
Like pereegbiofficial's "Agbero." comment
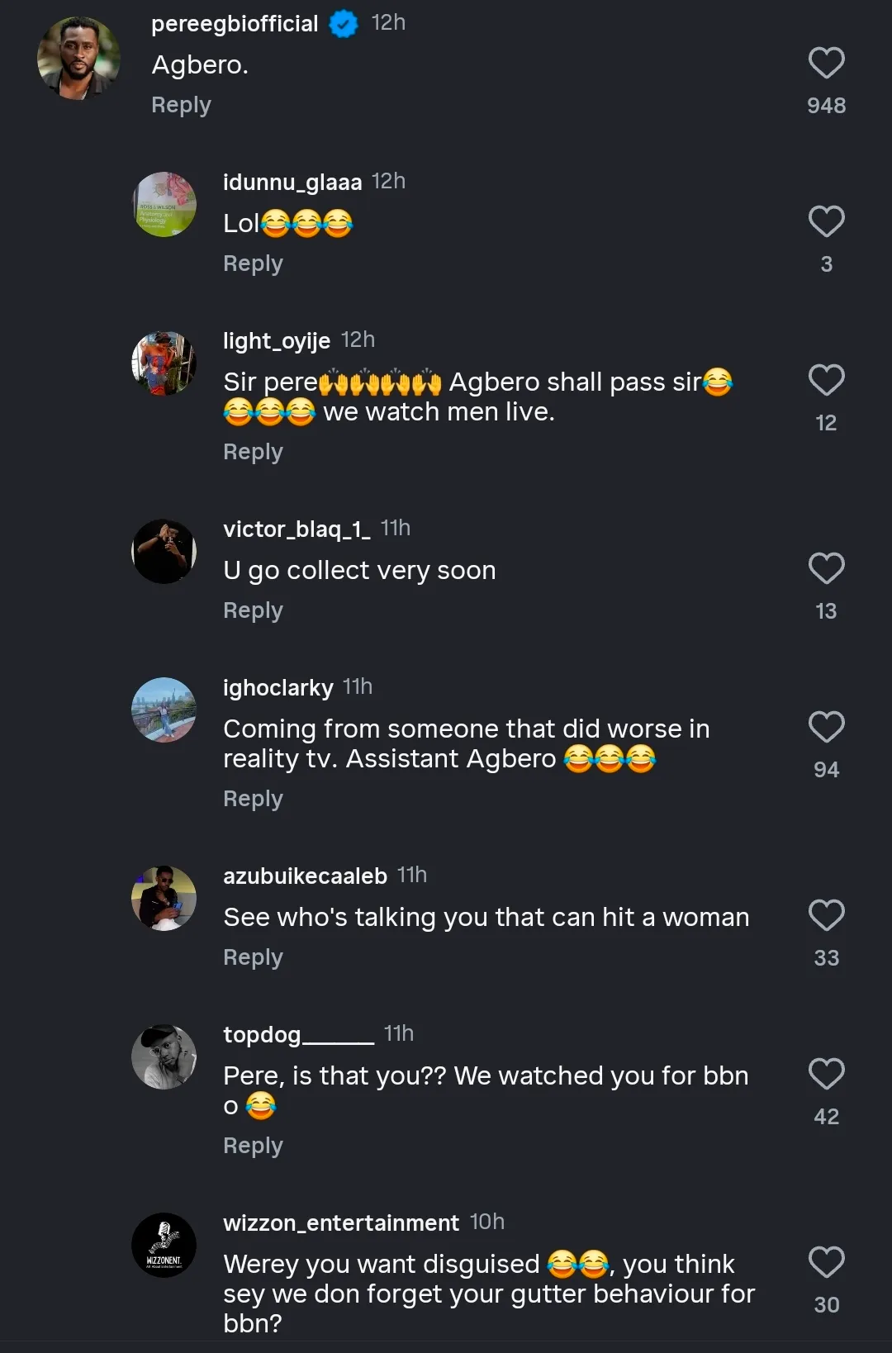click(x=826, y=64)
